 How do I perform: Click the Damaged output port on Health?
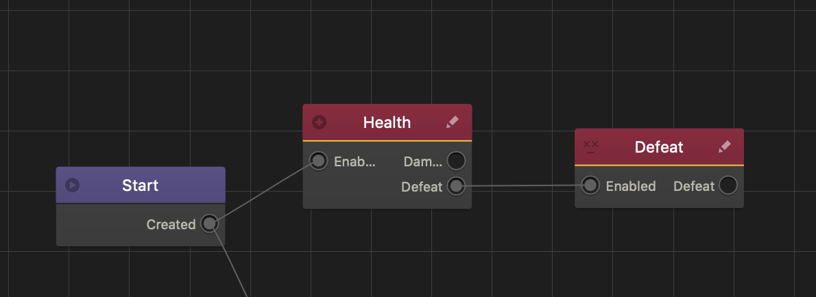(x=456, y=161)
